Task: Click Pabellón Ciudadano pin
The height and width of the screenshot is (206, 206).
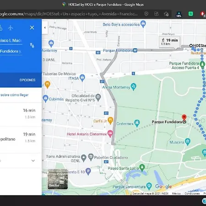Action: 91,157
